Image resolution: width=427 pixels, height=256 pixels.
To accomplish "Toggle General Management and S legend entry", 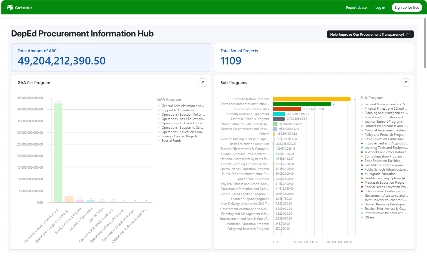I will pyautogui.click(x=384, y=104).
